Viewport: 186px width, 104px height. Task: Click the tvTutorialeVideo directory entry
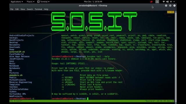coord(19,89)
